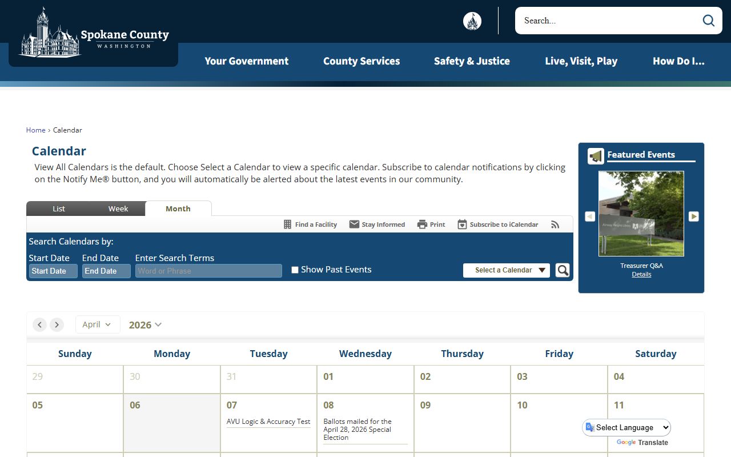Viewport: 731px width, 457px height.
Task: Open the Select a Calendar dropdown
Action: click(x=506, y=270)
